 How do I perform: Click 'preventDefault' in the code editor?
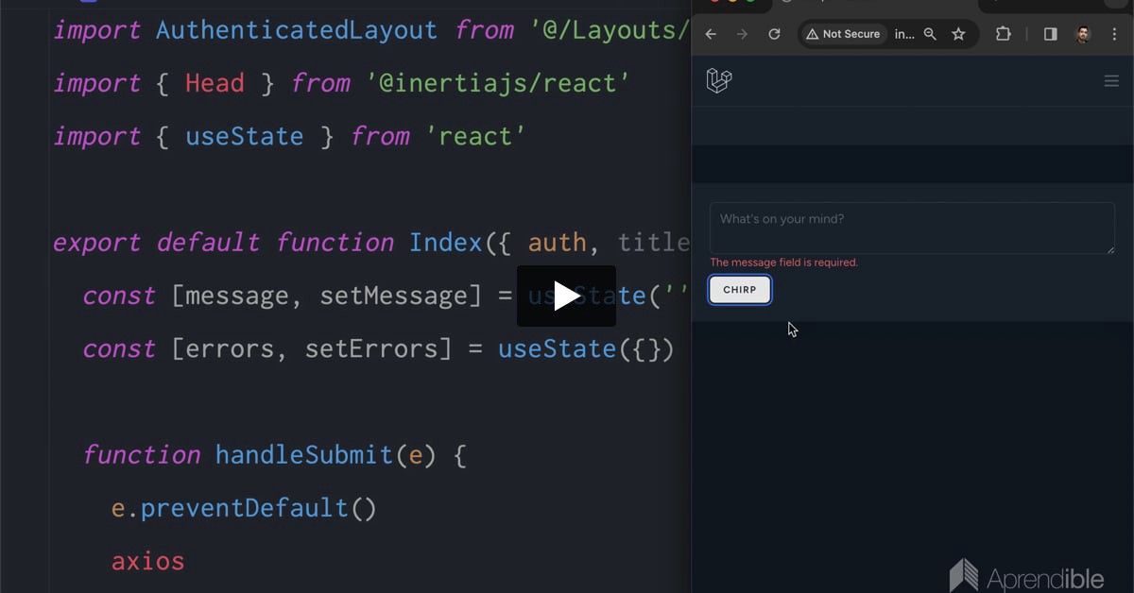pos(245,508)
